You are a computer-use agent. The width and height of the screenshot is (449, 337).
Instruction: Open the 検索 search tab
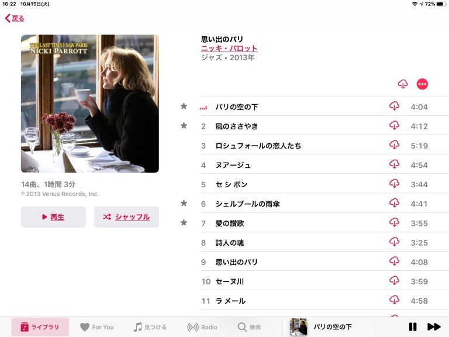249,327
